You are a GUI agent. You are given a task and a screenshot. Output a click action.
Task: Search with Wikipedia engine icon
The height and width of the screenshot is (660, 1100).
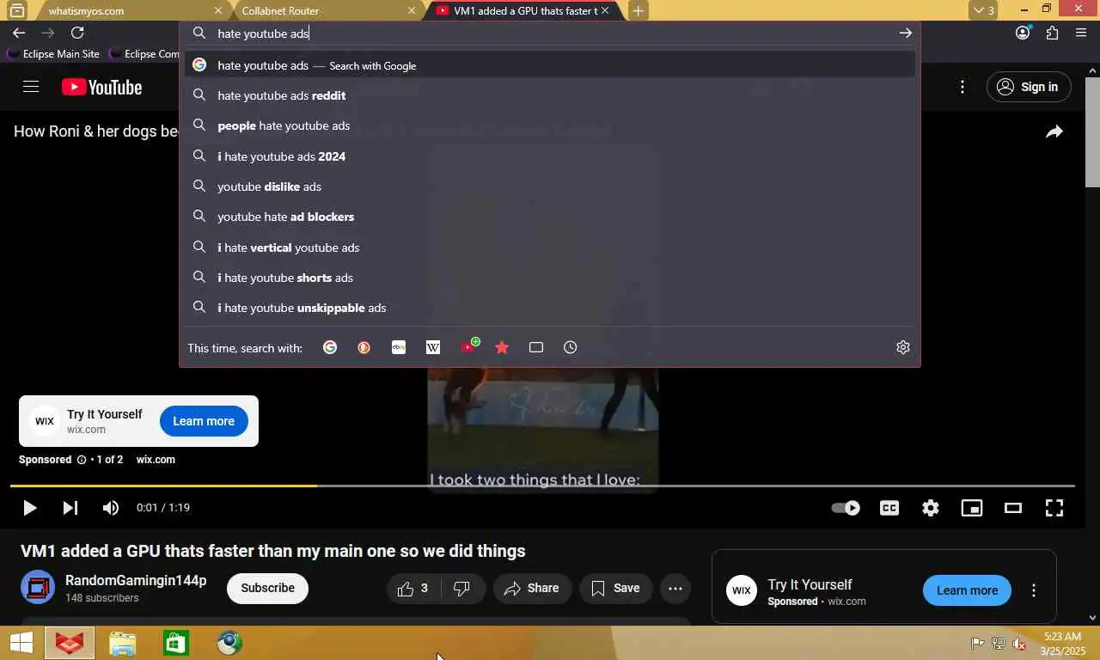click(x=433, y=347)
